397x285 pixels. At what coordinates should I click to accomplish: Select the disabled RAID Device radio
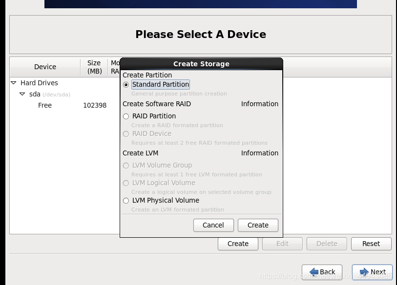click(126, 133)
